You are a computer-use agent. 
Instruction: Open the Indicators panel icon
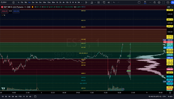pyautogui.click(x=92, y=3)
